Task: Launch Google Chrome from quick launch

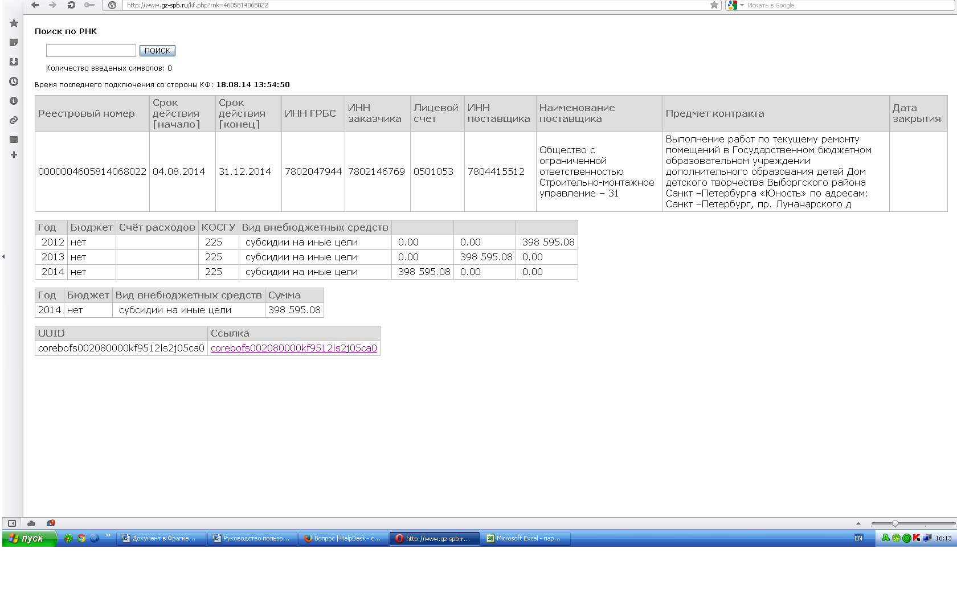Action: pos(81,538)
